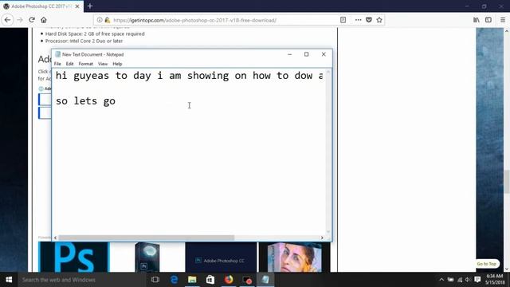Open the woman portrait thumbnail
Viewport: 510px width, 287px height.
(294, 257)
